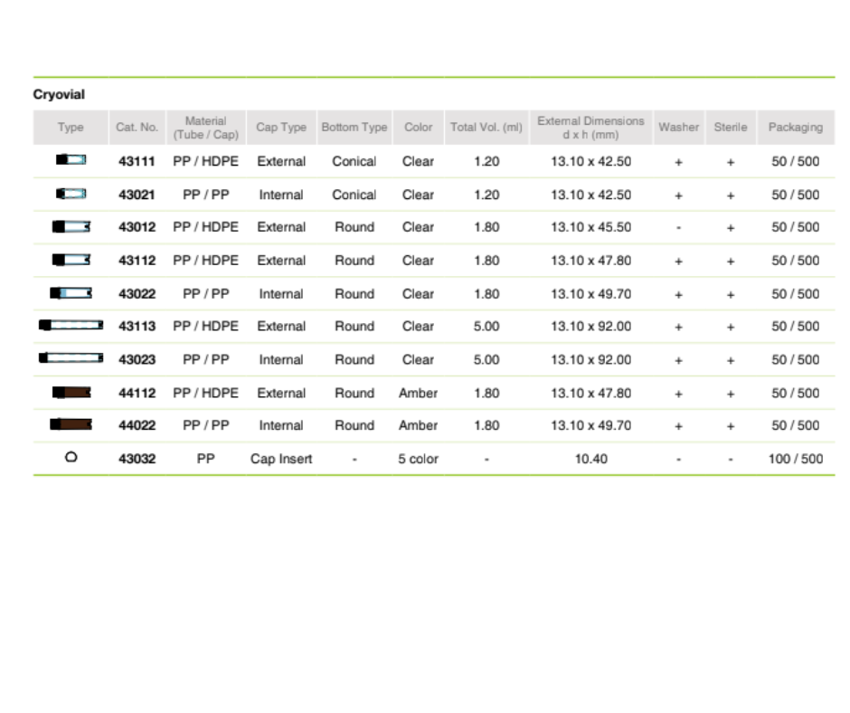Select the cap insert circle icon
Viewport: 850px width, 713px height.
71,458
